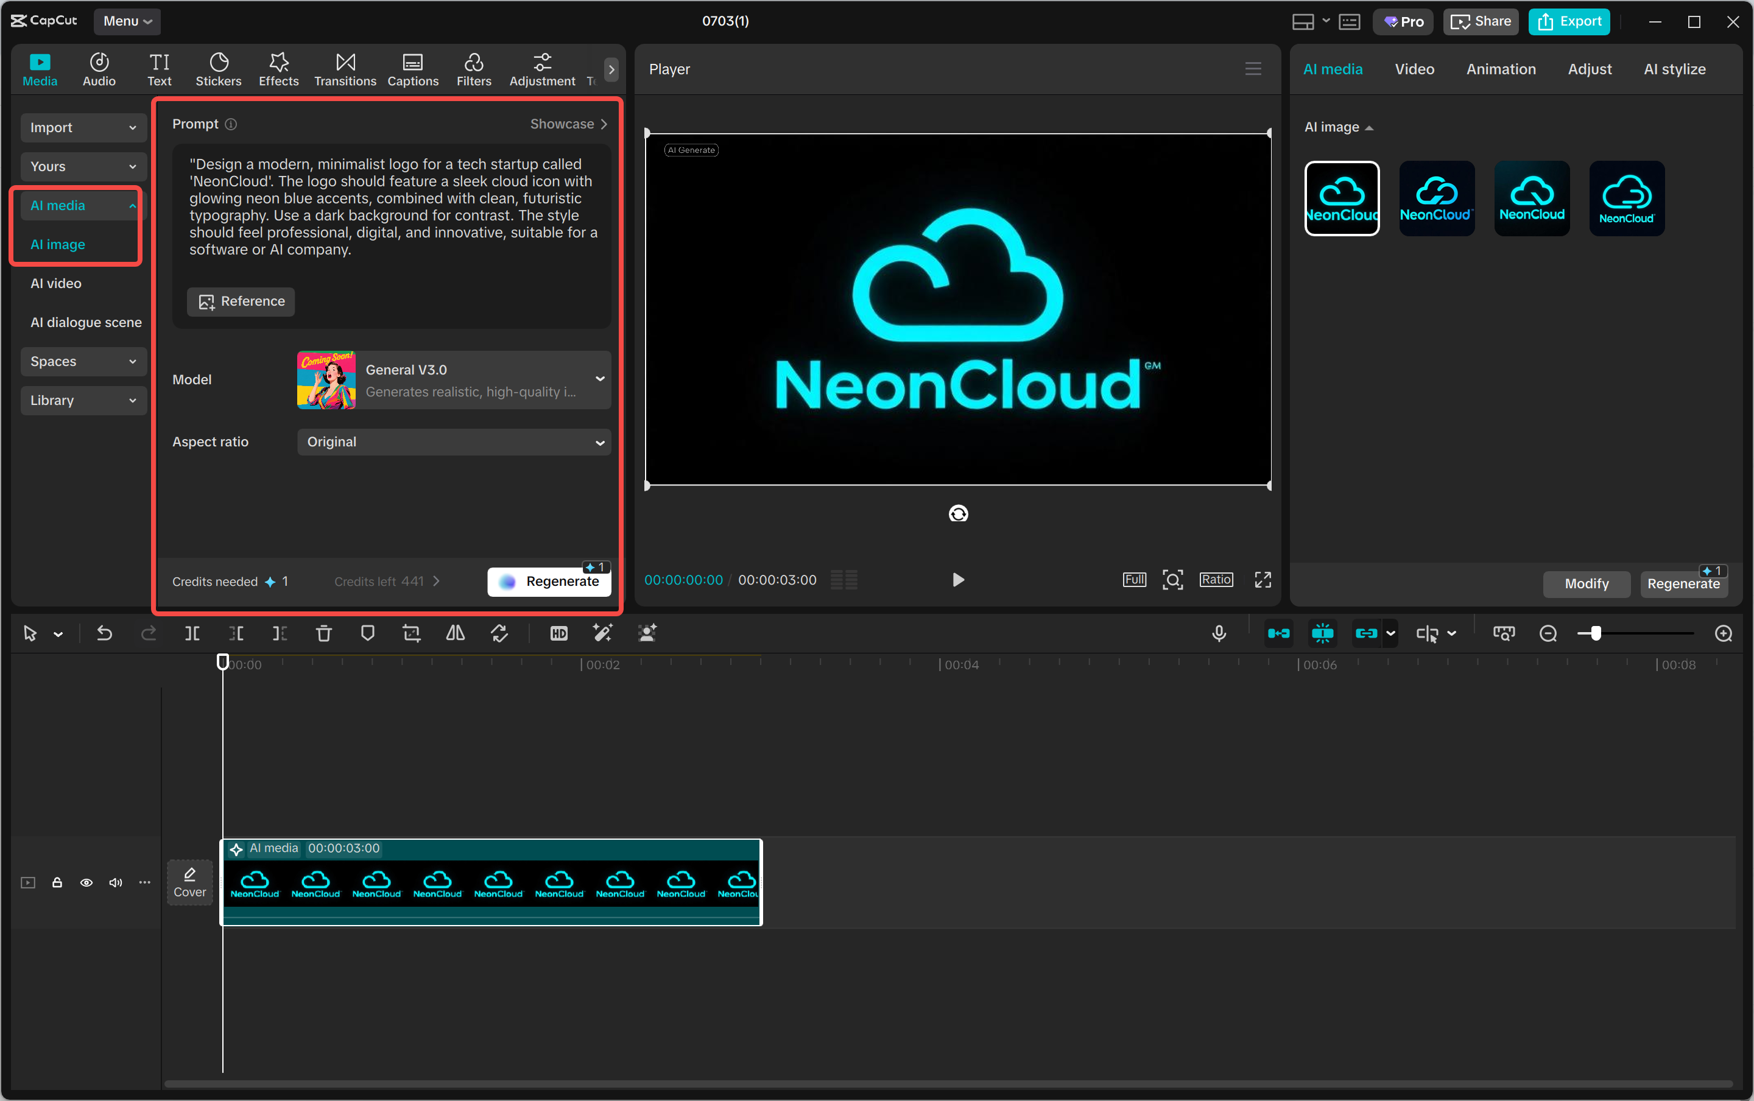Open the Transitions panel

(x=344, y=69)
